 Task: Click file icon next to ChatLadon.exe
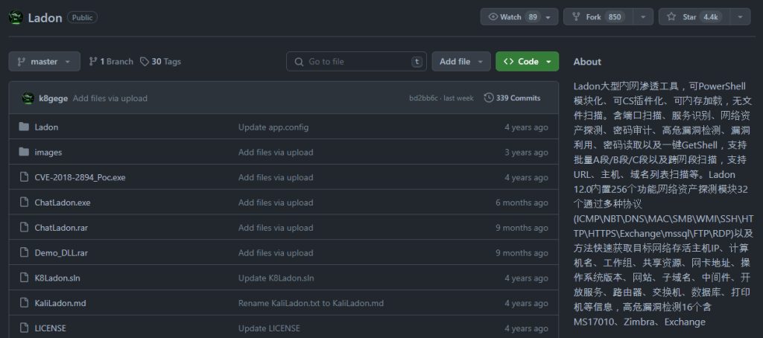24,203
